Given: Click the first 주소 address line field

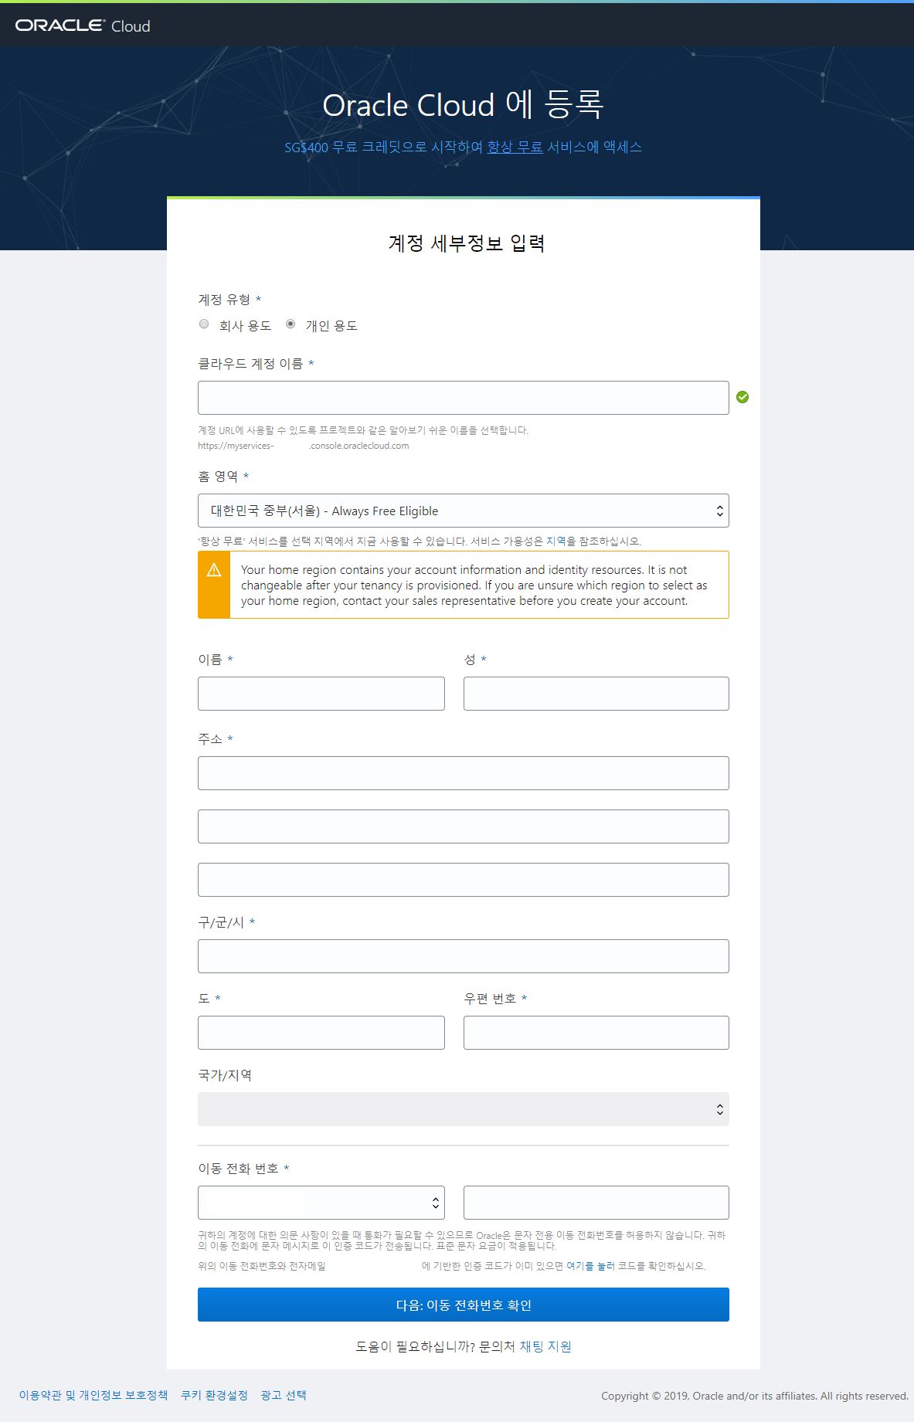Looking at the screenshot, I should pyautogui.click(x=464, y=773).
